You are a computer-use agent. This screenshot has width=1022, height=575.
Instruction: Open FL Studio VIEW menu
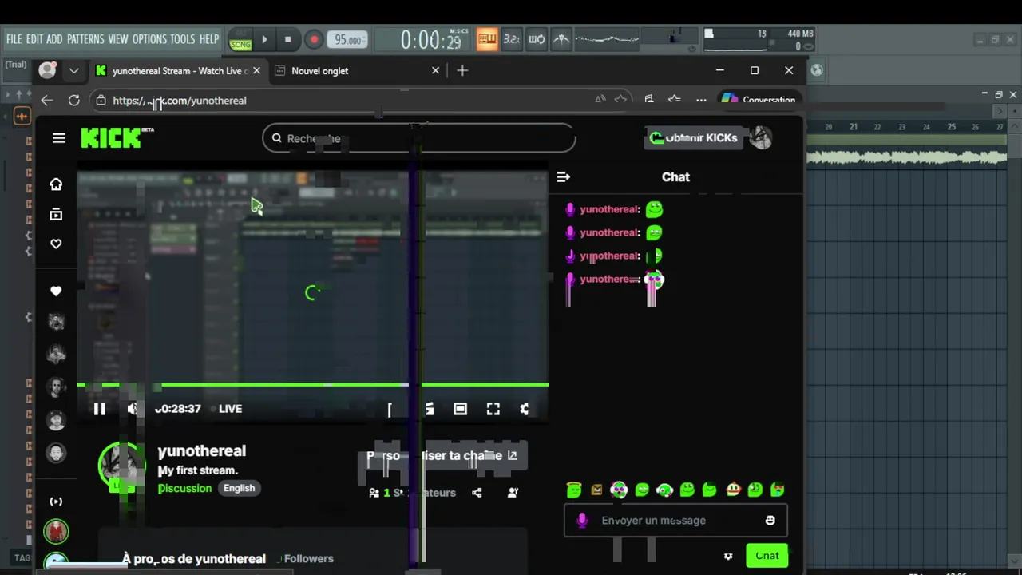(x=118, y=39)
